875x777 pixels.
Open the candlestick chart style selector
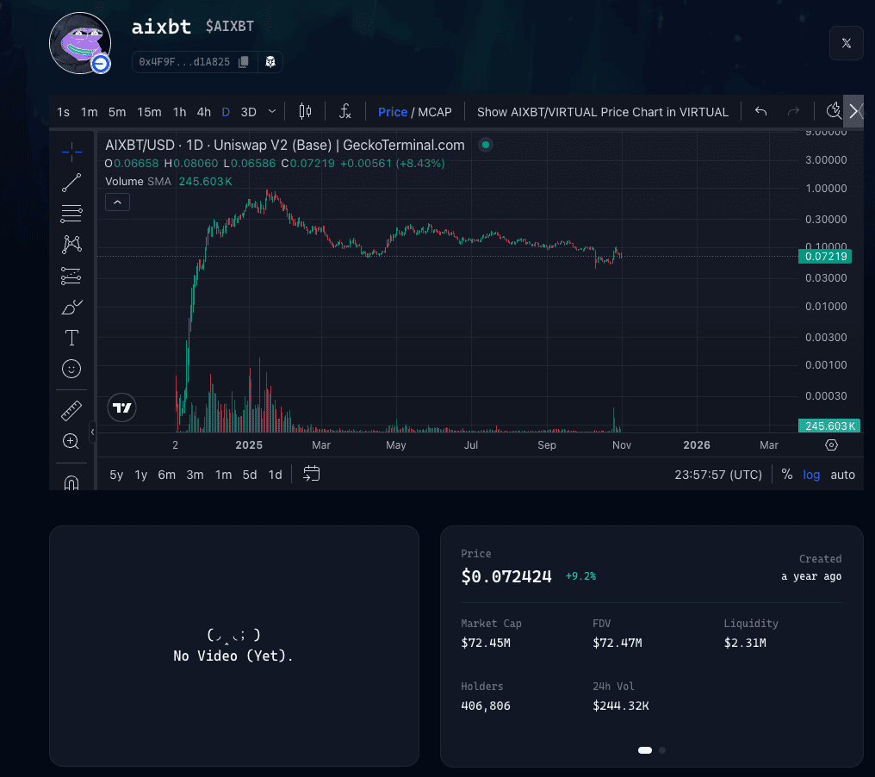click(x=304, y=111)
